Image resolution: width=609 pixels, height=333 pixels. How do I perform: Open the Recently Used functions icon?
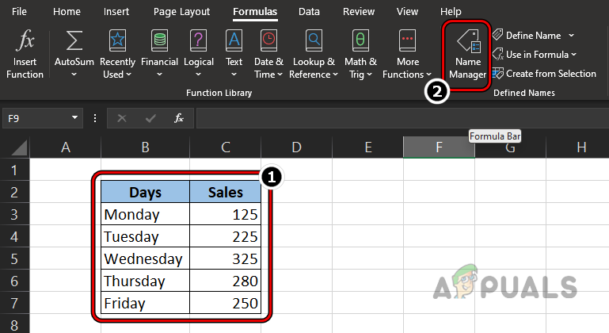(117, 40)
